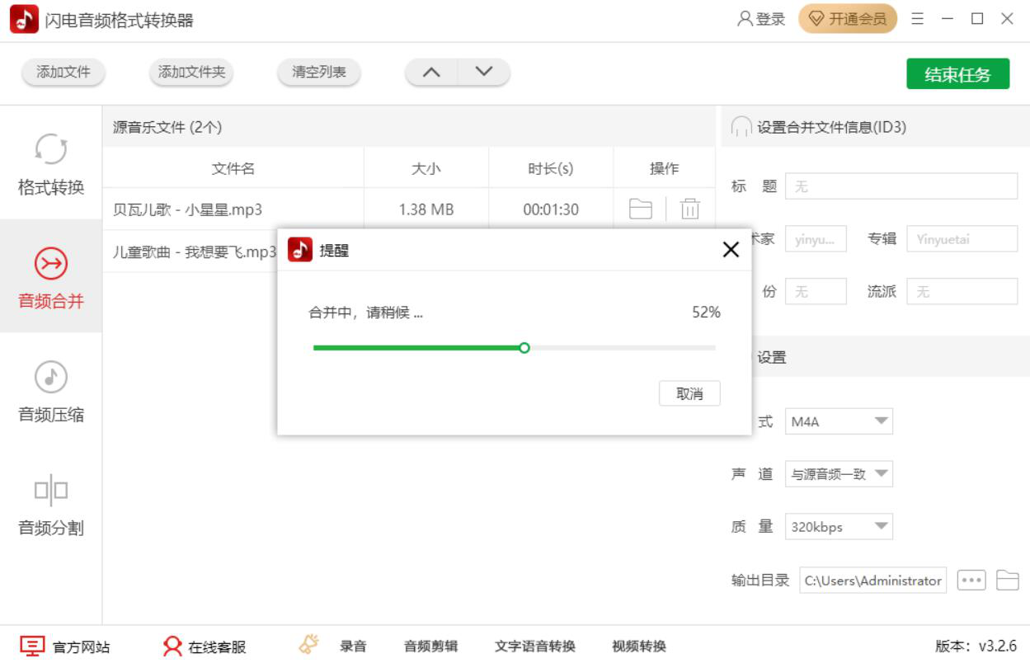The image size is (1030, 663).
Task: Click 添加文件夹 button
Action: 191,72
